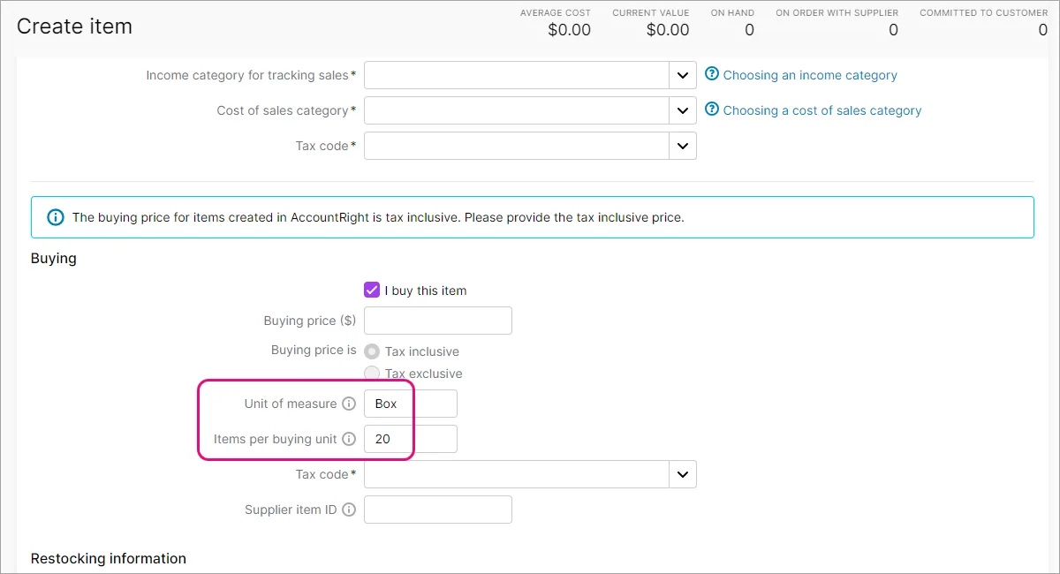Click the Unit of measure field containing Box

click(x=411, y=404)
